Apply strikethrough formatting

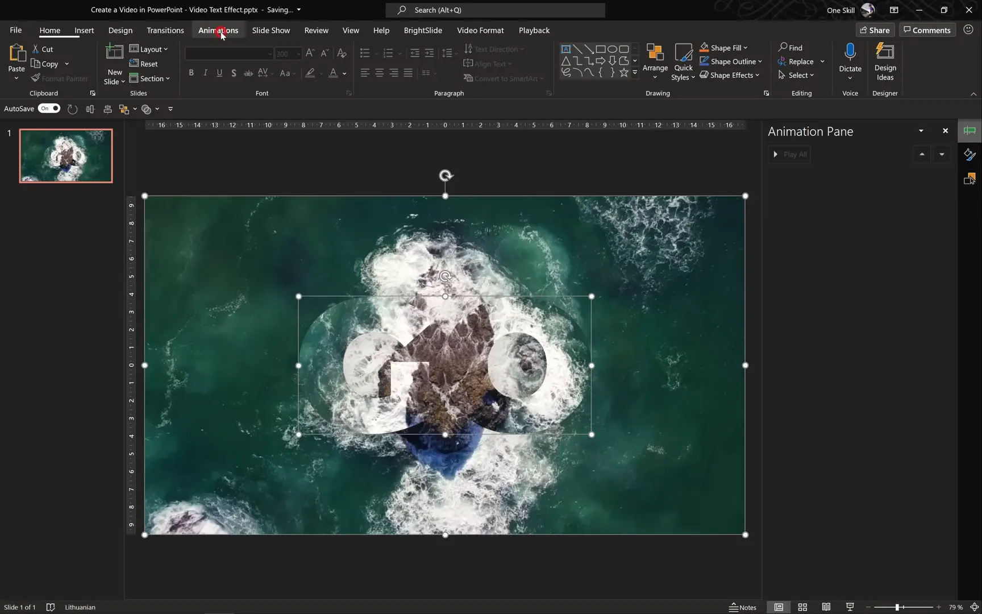(248, 73)
